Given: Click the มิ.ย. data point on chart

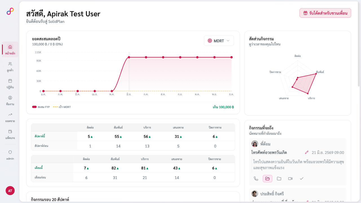Looking at the screenshot, I should [x=129, y=57].
